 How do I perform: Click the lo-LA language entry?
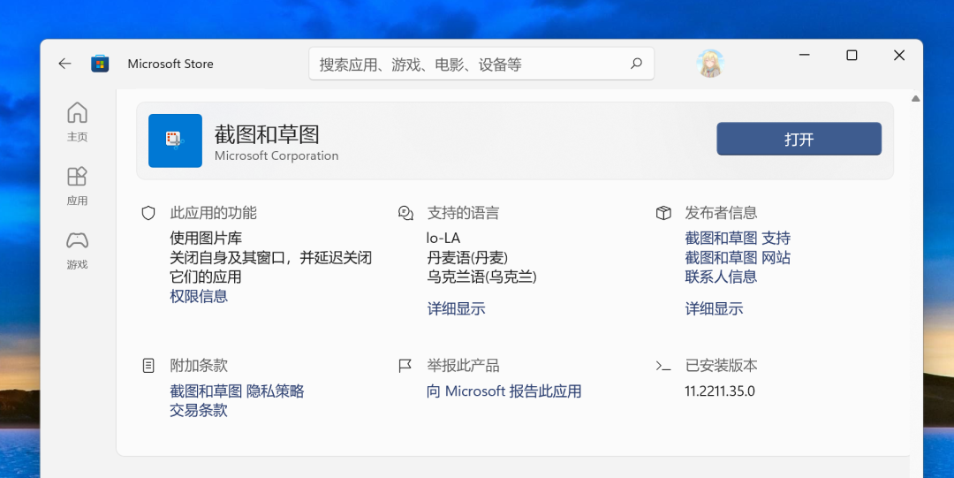(443, 238)
